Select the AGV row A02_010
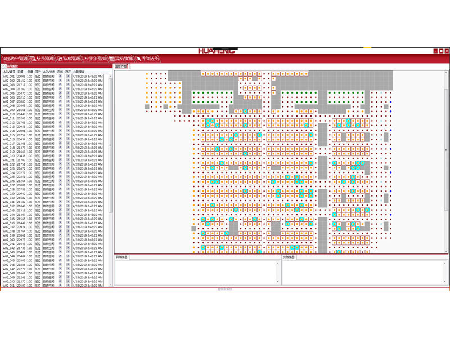 [x=9, y=114]
